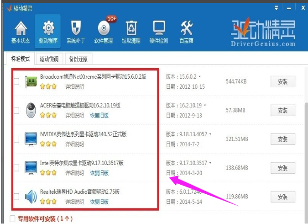Click the ACER touchpad mouse icon
This screenshot has height=224, width=308.
coord(31,110)
